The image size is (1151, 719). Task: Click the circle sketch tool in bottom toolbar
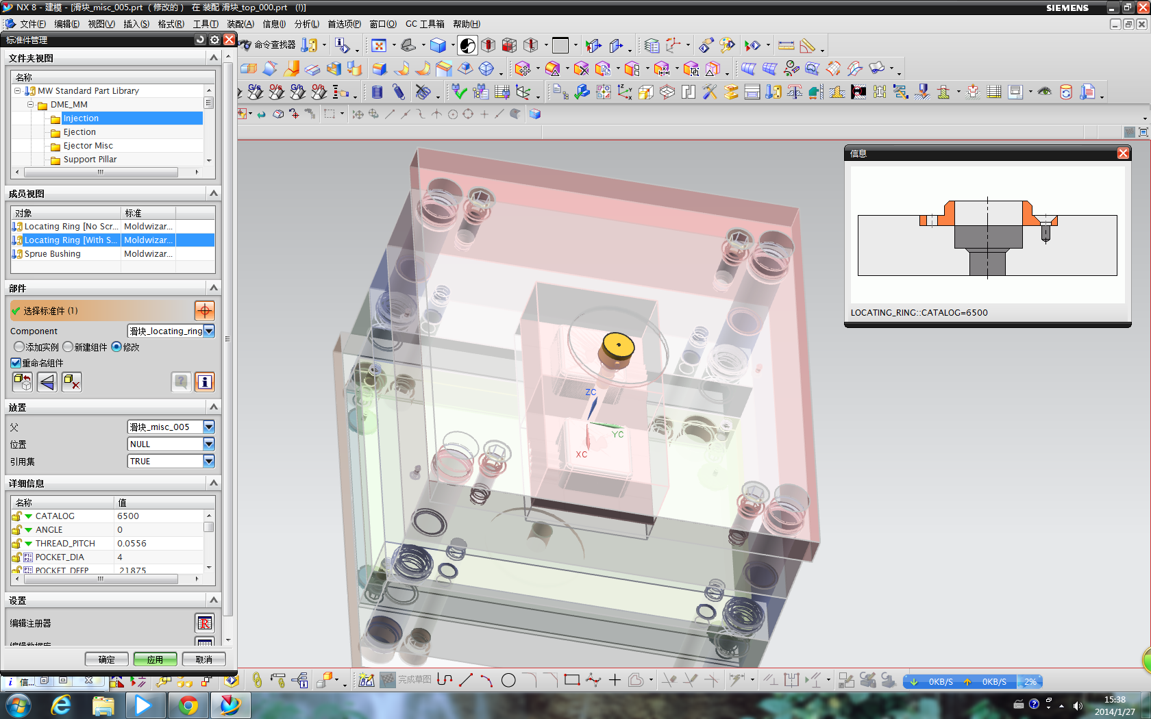tap(508, 680)
